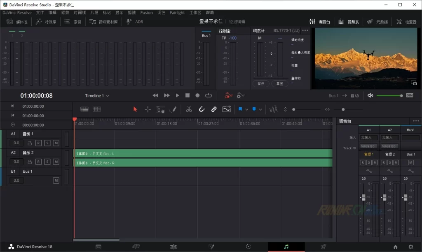Open the Fusion menu in menu bar
The height and width of the screenshot is (252, 422).
[x=146, y=13]
